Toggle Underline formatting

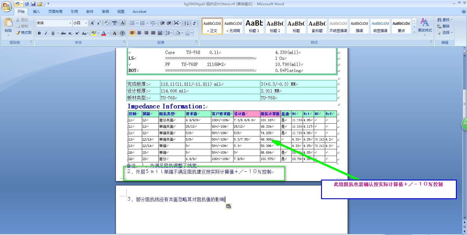point(53,33)
